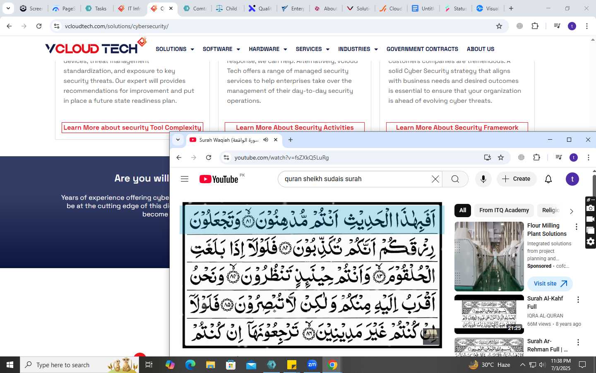
Task: Click Visit site for Flour Milling ad
Action: [x=550, y=284]
